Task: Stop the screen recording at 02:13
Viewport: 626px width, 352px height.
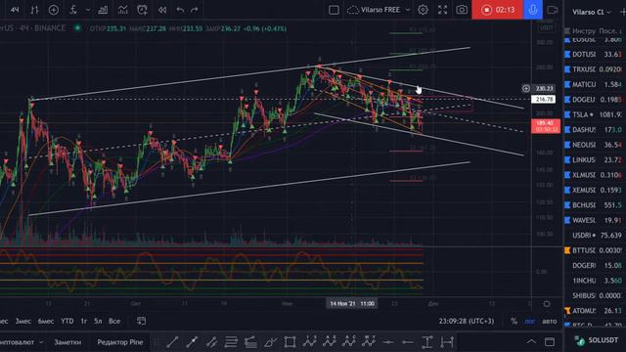Action: [498, 10]
